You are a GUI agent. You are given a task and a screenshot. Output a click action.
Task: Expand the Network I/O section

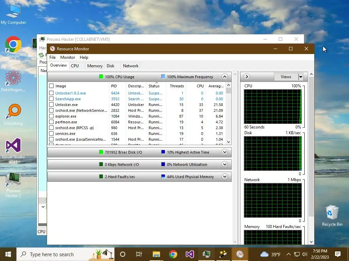[x=225, y=164]
